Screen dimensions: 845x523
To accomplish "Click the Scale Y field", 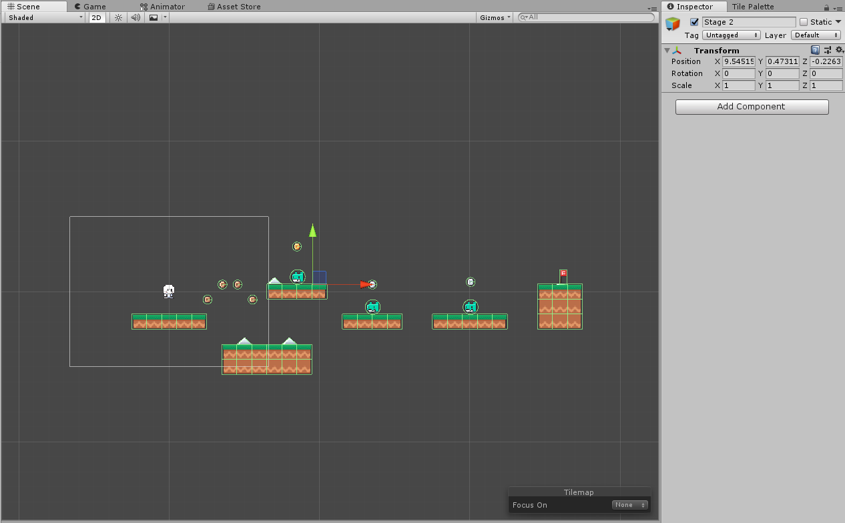I will [782, 85].
